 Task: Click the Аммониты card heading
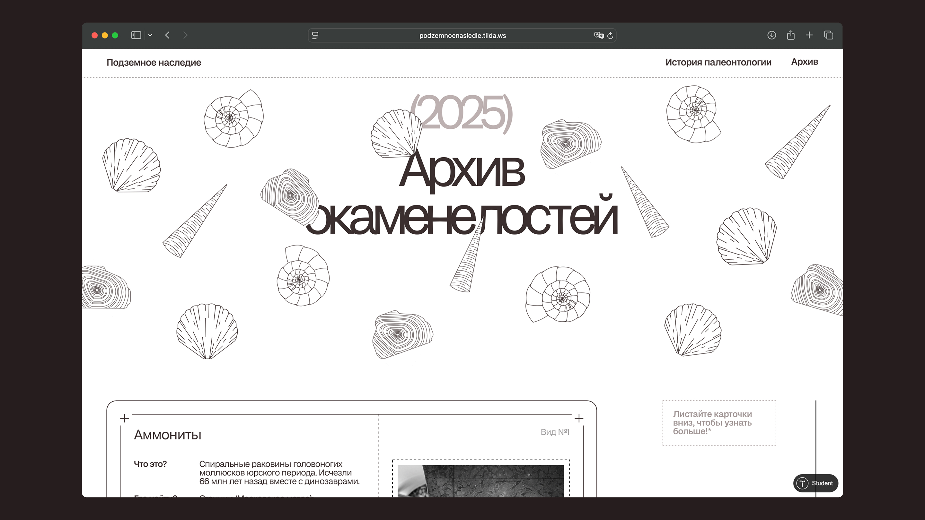coord(167,435)
